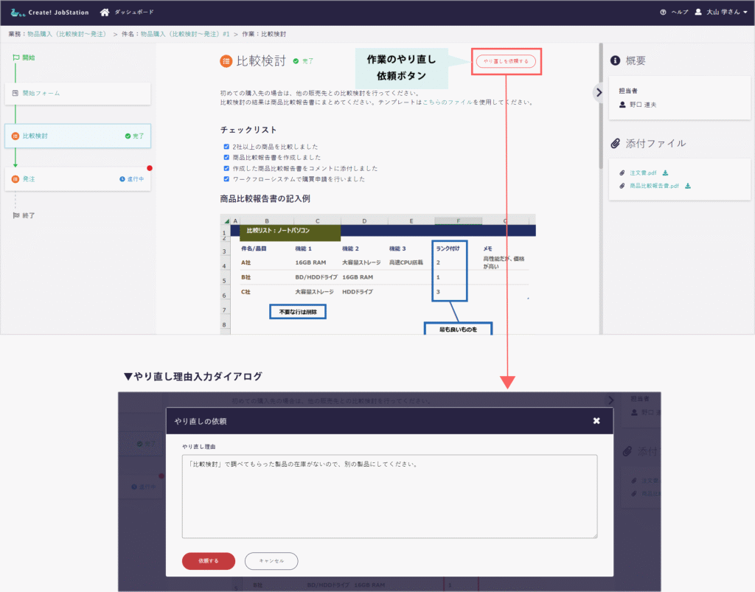Image resolution: width=755 pixels, height=592 pixels.
Task: Open the 大山 学さん user dropdown
Action: (x=721, y=13)
